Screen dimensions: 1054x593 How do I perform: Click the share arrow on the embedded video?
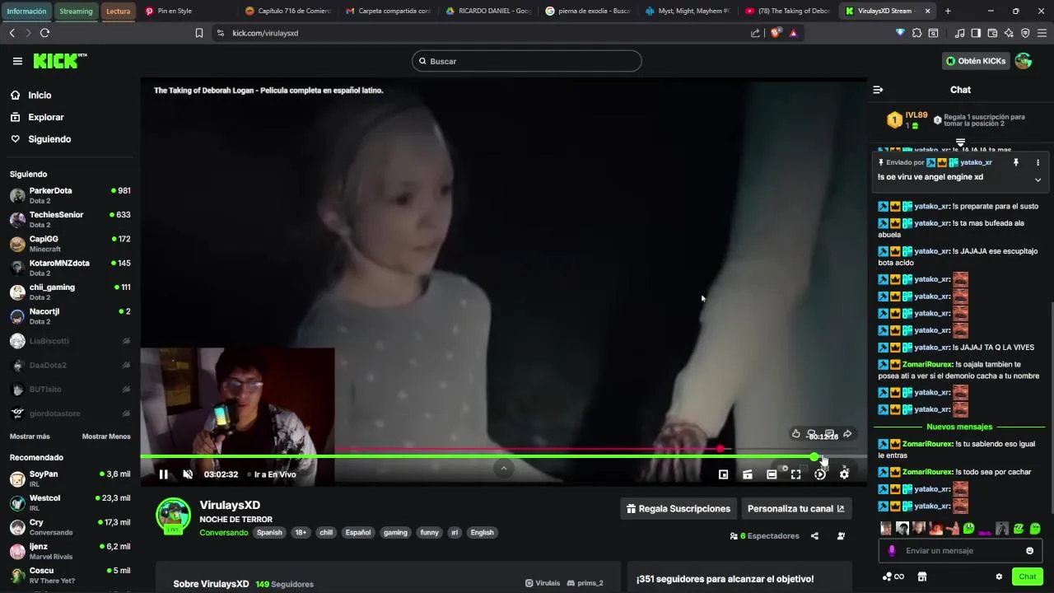(847, 434)
